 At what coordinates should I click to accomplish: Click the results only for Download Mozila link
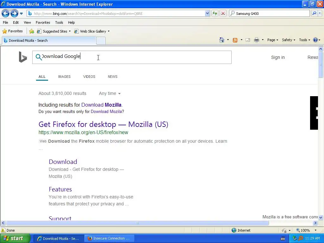pos(106,112)
